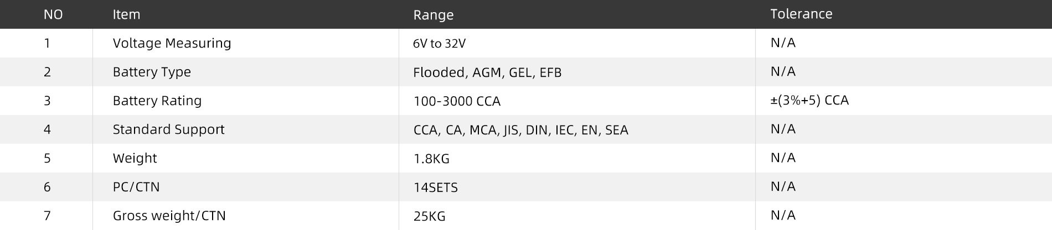Click the 6V to 32V range value
Screen dimensions: 1052x230
point(439,44)
